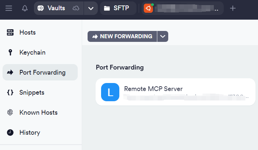Click the Hosts server icon

tap(10, 32)
